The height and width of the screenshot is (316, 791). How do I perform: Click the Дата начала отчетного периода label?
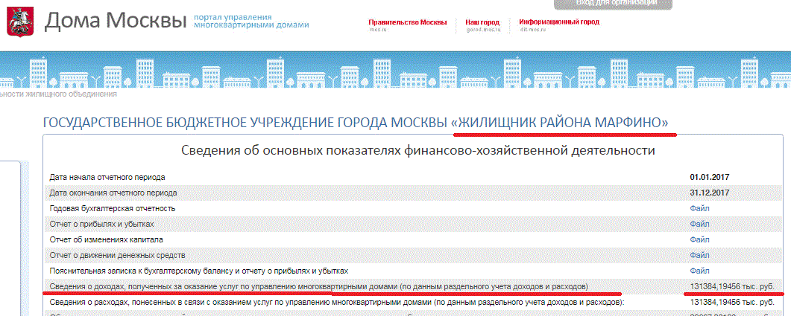107,177
